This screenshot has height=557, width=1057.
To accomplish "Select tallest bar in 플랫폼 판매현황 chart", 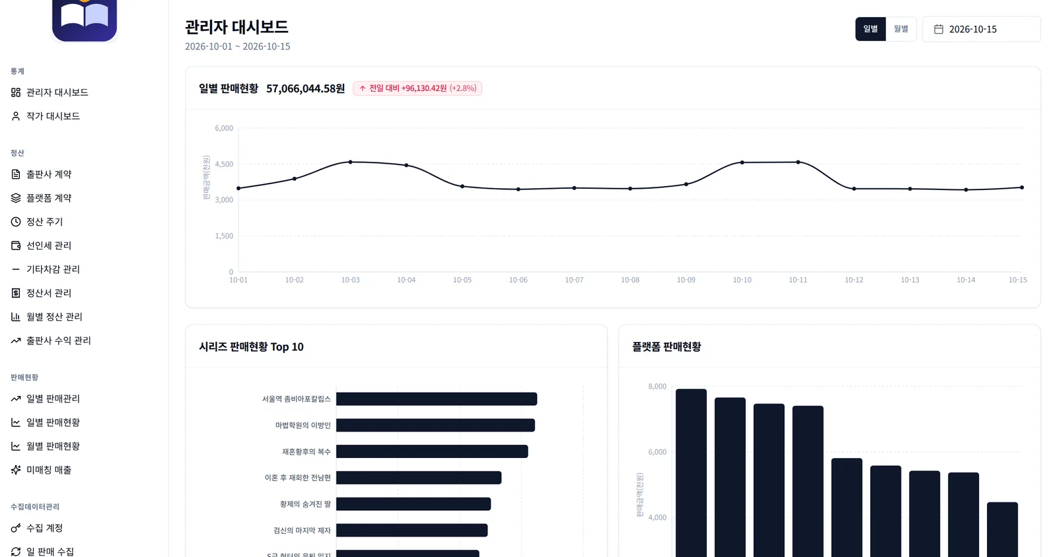I will click(x=691, y=473).
